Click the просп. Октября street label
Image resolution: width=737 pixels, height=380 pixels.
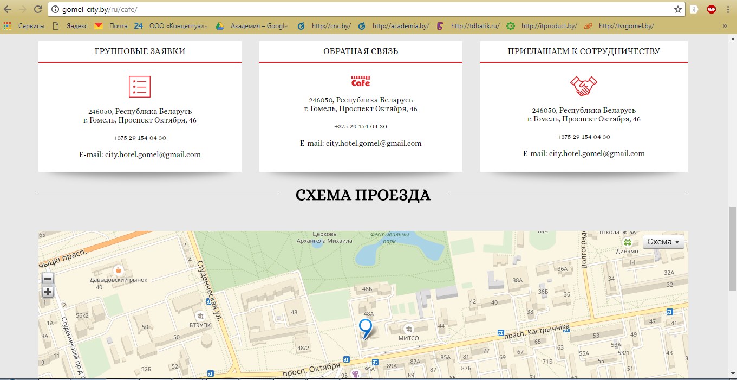coord(311,370)
